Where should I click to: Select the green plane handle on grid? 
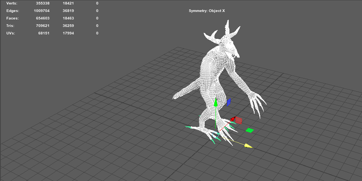(249, 130)
